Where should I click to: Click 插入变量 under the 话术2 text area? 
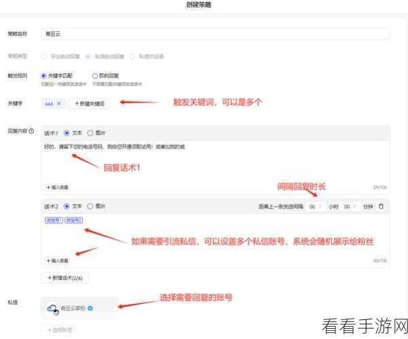[58, 261]
